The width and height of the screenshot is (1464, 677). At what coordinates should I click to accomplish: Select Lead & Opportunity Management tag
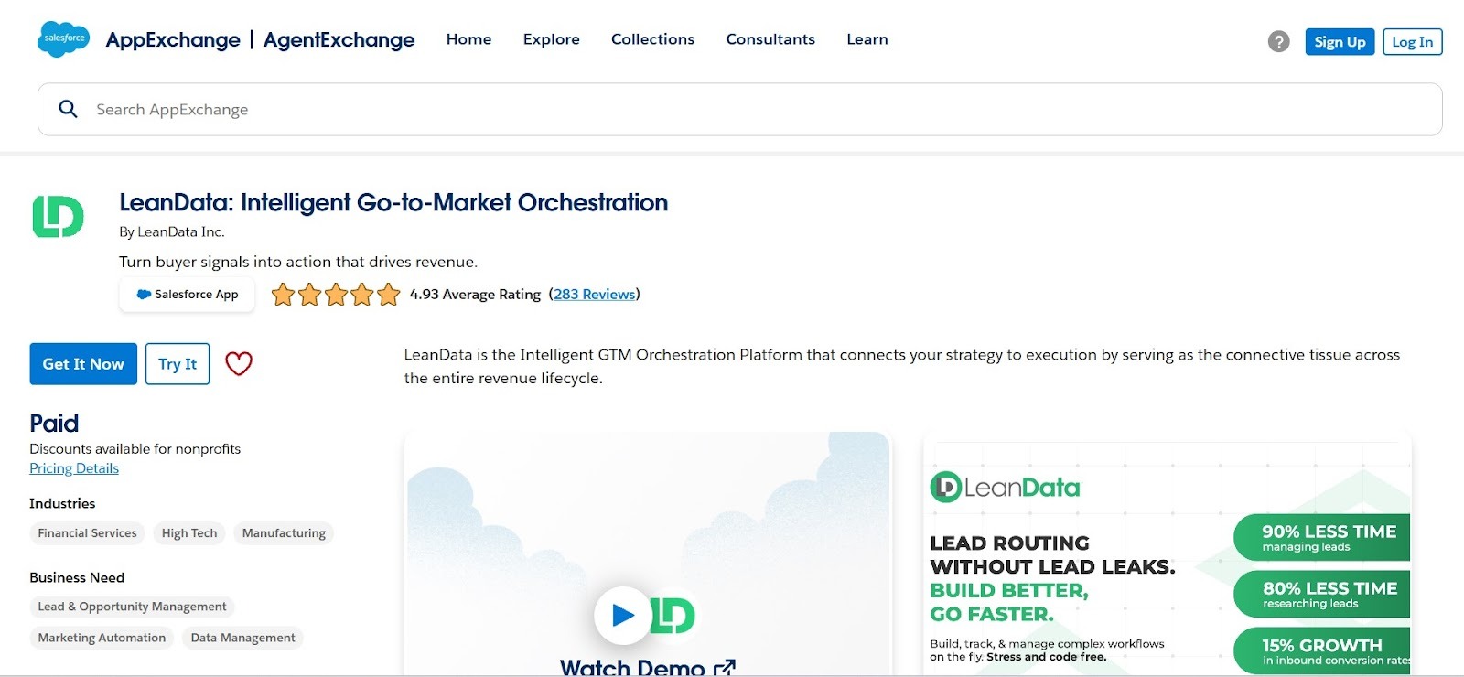click(132, 607)
